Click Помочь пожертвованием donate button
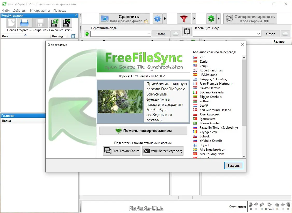292x213 pixels. coord(143,131)
